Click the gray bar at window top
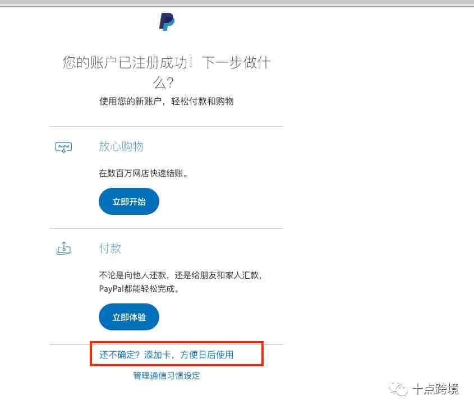The height and width of the screenshot is (410, 474). click(237, 3)
